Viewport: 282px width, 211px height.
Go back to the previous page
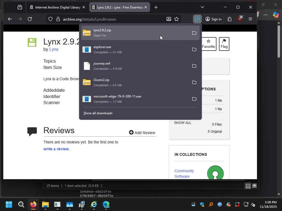pyautogui.click(x=10, y=19)
